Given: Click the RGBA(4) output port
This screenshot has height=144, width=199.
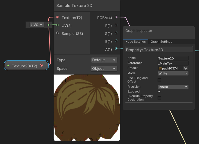Looking at the screenshot, I should click(116, 17).
